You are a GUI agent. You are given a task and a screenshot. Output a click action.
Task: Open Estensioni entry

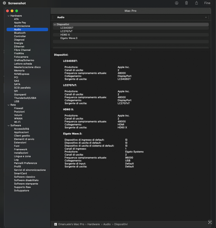pyautogui.click(x=20, y=143)
